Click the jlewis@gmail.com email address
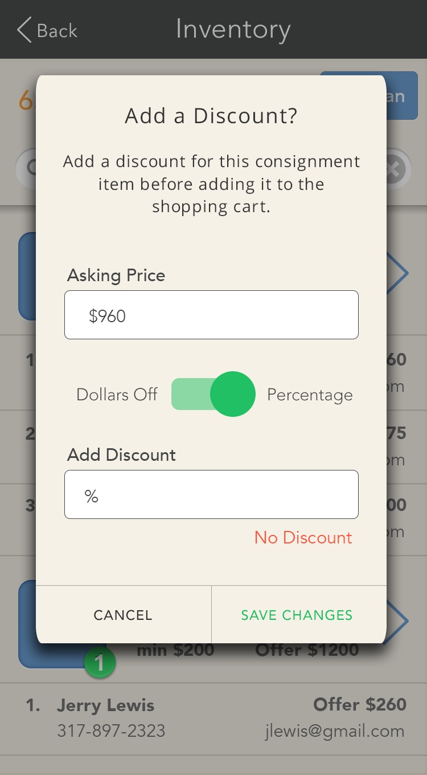This screenshot has width=427, height=775. coord(335,731)
